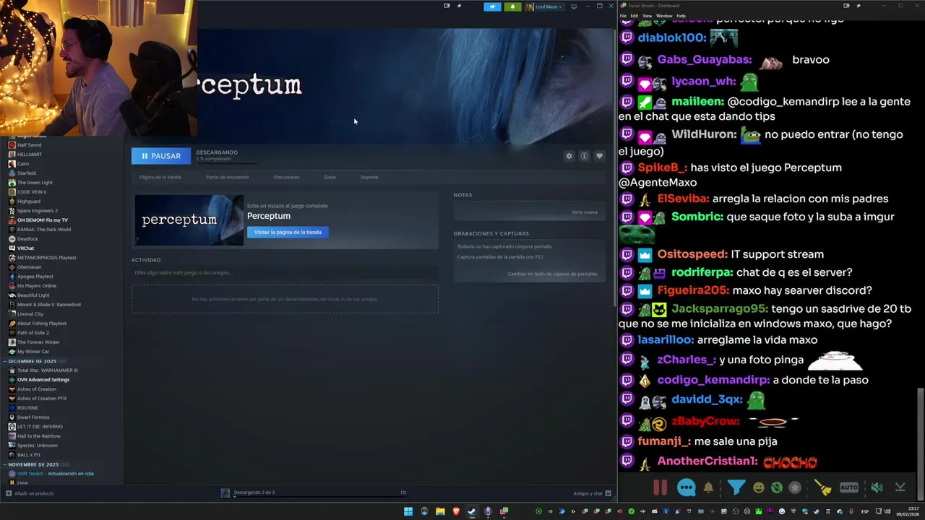Open File Explorer from the taskbar
Viewport: 925px width, 520px height.
pyautogui.click(x=440, y=511)
